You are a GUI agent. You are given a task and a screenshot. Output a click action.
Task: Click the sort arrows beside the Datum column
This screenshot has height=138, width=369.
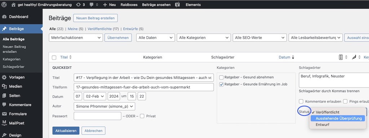tap(293, 57)
